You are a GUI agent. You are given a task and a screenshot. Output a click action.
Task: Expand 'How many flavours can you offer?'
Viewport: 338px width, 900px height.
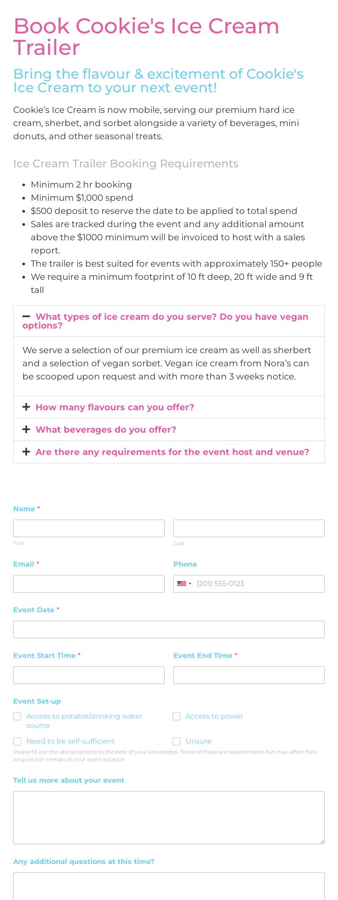[x=115, y=407]
